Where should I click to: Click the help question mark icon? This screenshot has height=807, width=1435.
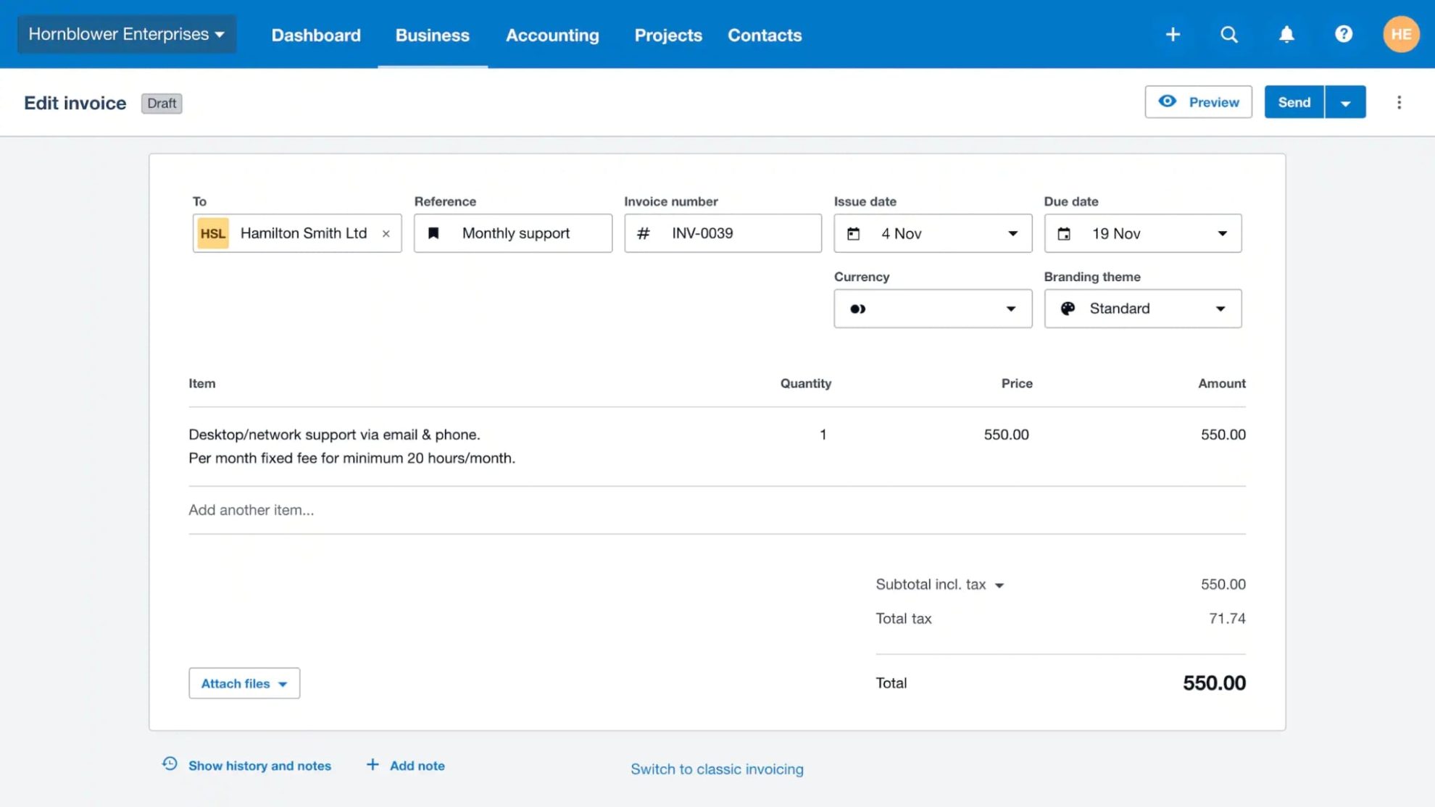1344,33
